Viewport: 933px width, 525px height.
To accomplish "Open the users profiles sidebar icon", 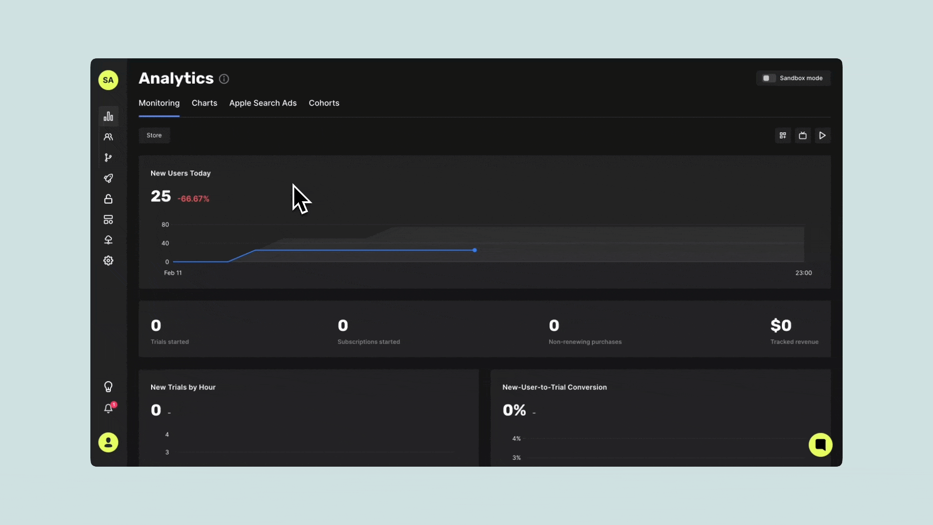I will [108, 137].
